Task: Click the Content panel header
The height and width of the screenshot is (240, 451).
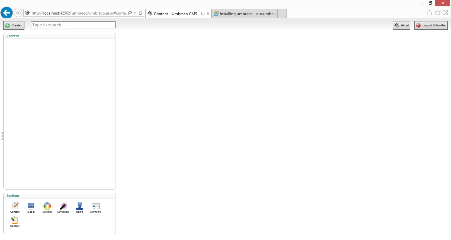Action: coord(59,36)
